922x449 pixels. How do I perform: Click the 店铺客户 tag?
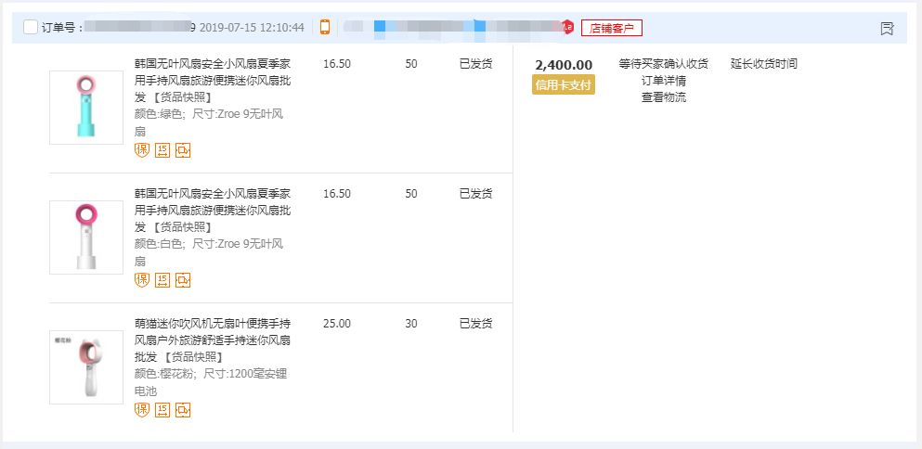tap(611, 28)
